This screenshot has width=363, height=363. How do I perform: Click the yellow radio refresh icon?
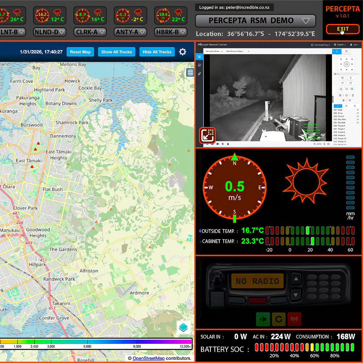(279, 319)
